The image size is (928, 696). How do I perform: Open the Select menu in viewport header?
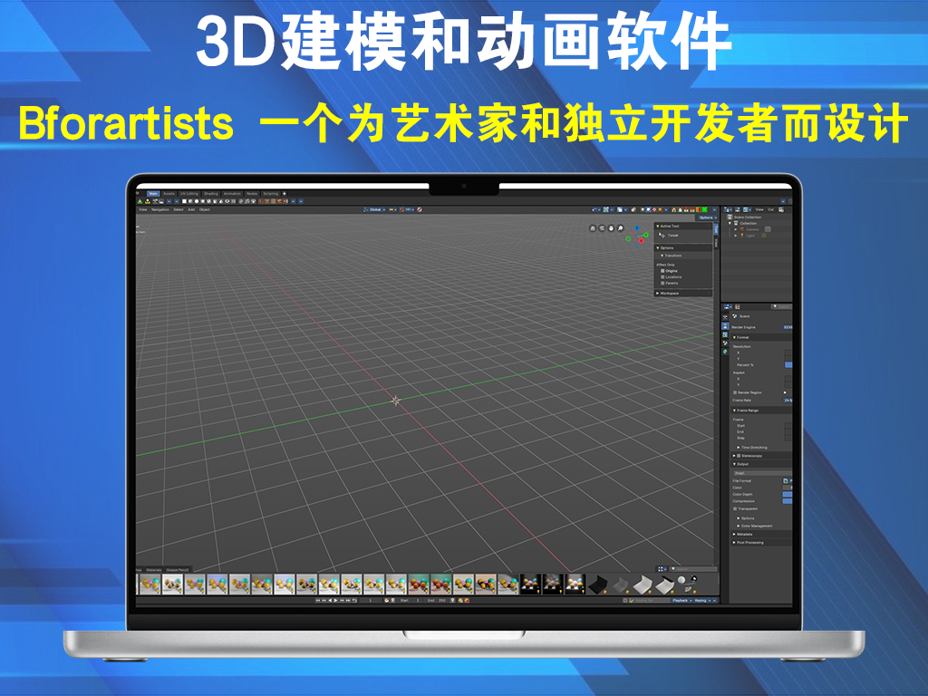click(179, 209)
